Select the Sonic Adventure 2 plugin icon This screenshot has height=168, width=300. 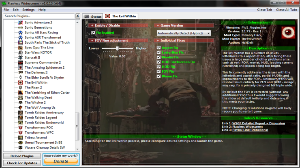20,23
